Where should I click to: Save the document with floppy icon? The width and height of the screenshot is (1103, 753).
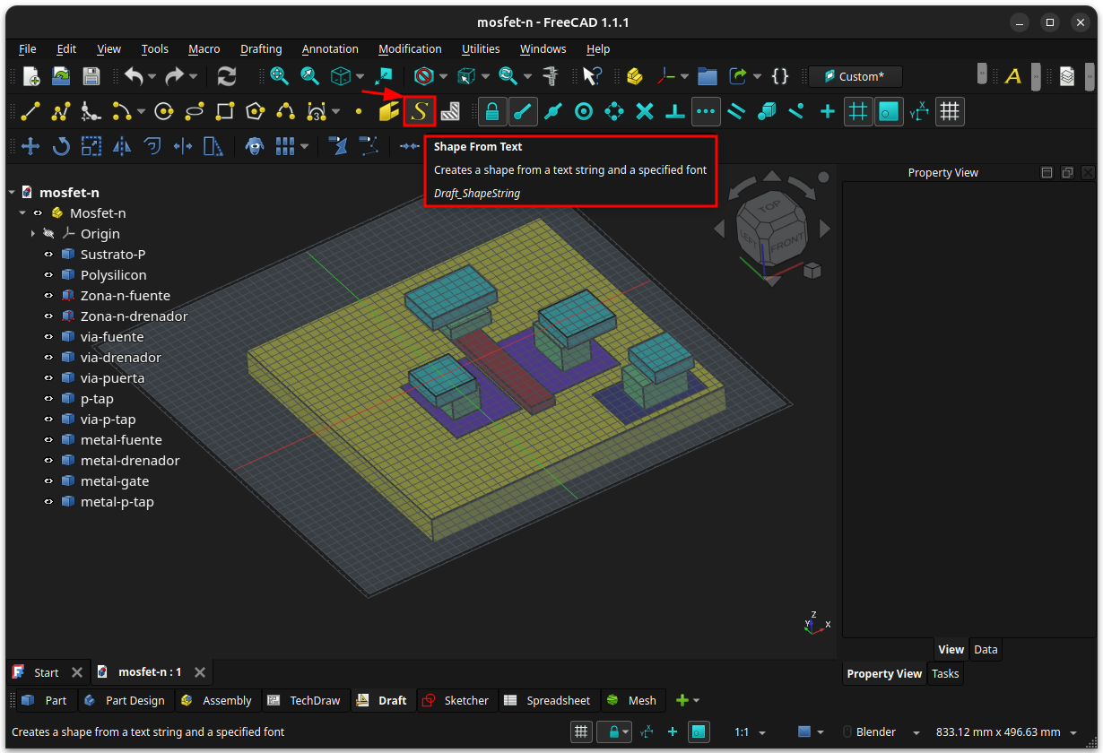[91, 76]
